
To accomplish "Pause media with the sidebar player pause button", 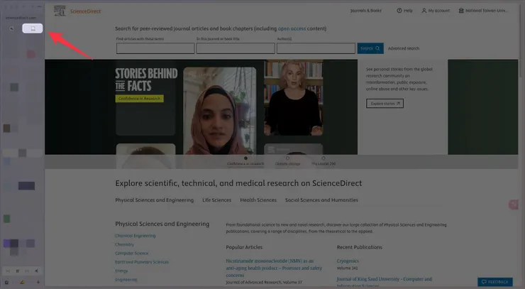I will coord(18,271).
